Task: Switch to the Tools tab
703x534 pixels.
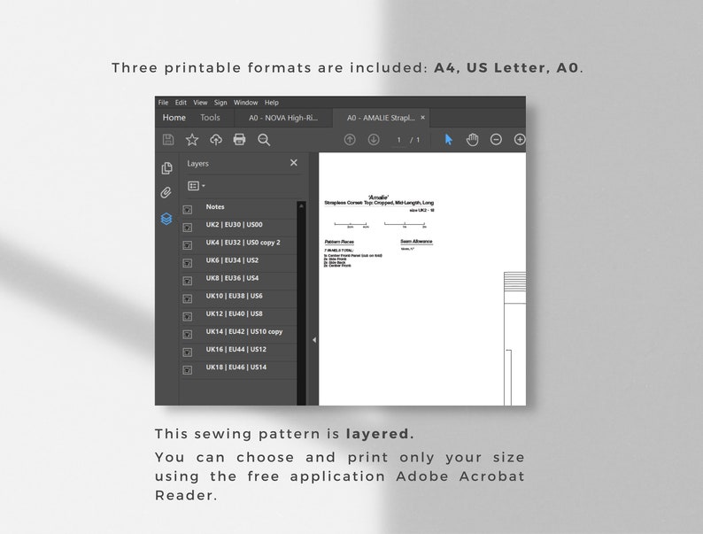Action: pyautogui.click(x=210, y=118)
